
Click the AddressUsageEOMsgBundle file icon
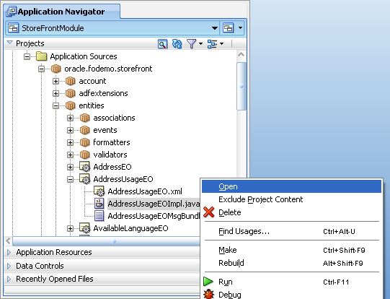coord(99,216)
